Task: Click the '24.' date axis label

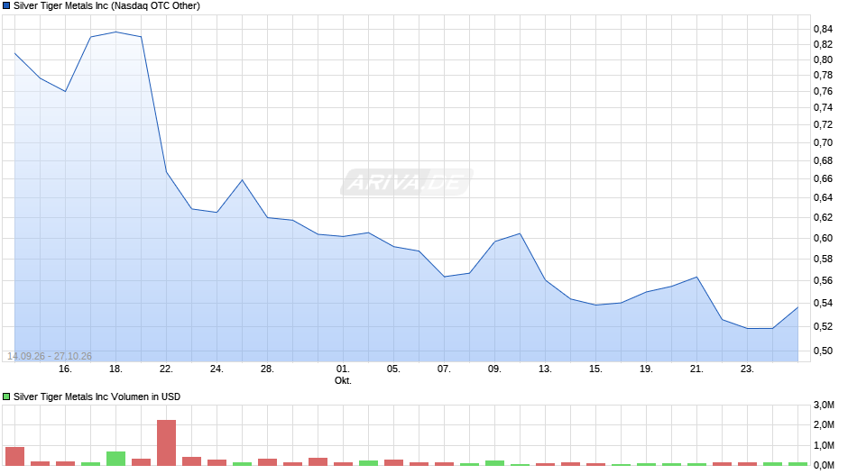Action: click(217, 369)
